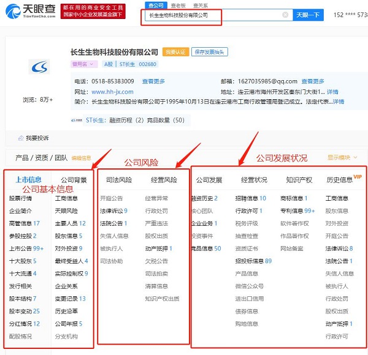368x355 pixels.
Task: Open the 法律诉讼 9 entry
Action: pyautogui.click(x=113, y=211)
